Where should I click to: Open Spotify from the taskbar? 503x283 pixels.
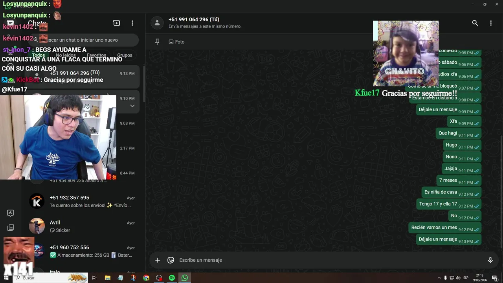172,278
